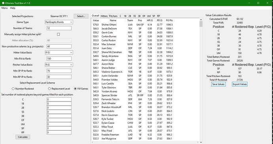Screen dimensions: 273x144
Task: Click the Number of Teams field
Action: tap(59, 28)
